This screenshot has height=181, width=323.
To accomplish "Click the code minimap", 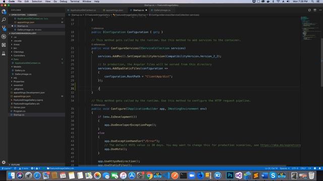I will click(x=310, y=29).
